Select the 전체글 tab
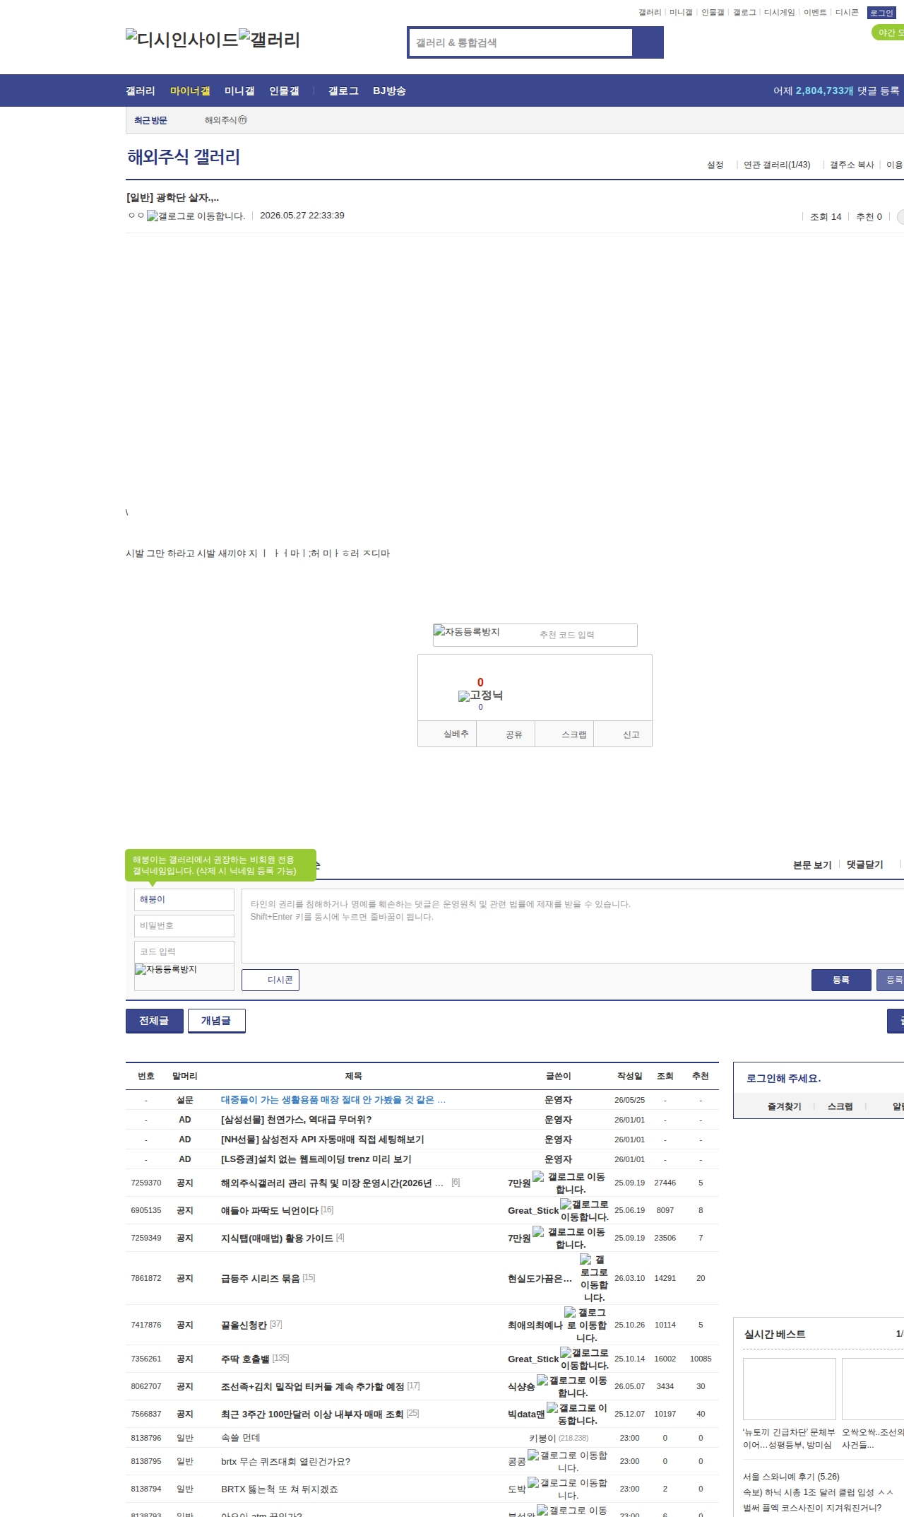 tap(154, 1021)
